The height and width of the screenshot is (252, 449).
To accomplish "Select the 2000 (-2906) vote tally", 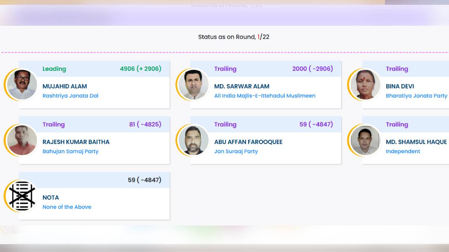I will coord(312,69).
